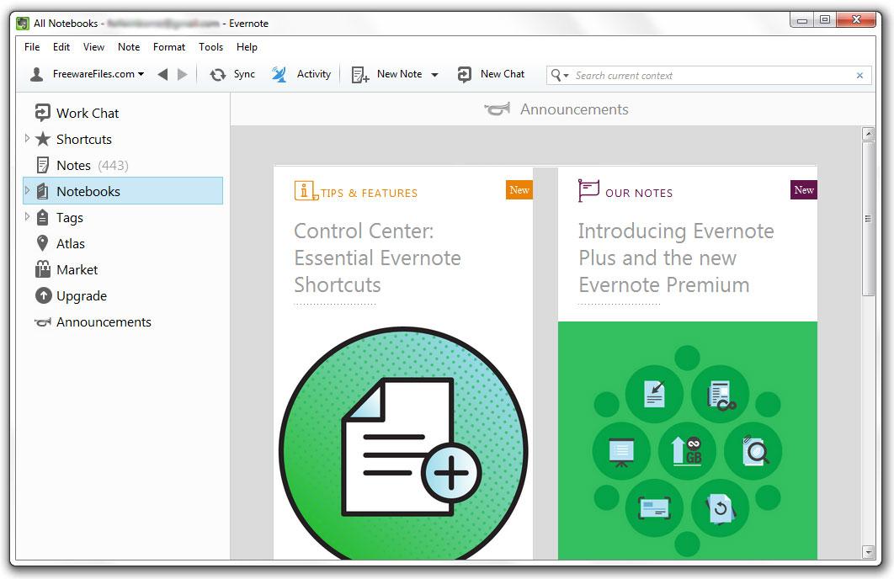Open Introducing Evernote Plus article

tap(676, 258)
